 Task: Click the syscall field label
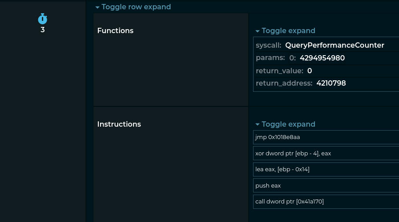[268, 45]
